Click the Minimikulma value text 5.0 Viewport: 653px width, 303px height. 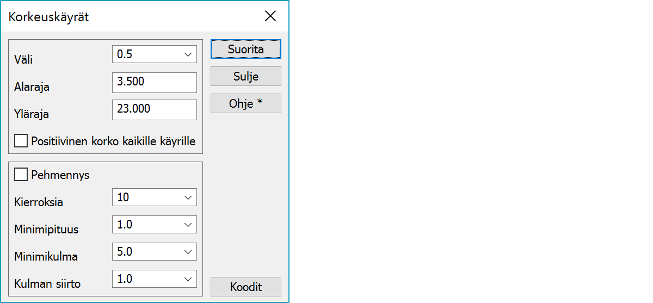[x=125, y=252]
